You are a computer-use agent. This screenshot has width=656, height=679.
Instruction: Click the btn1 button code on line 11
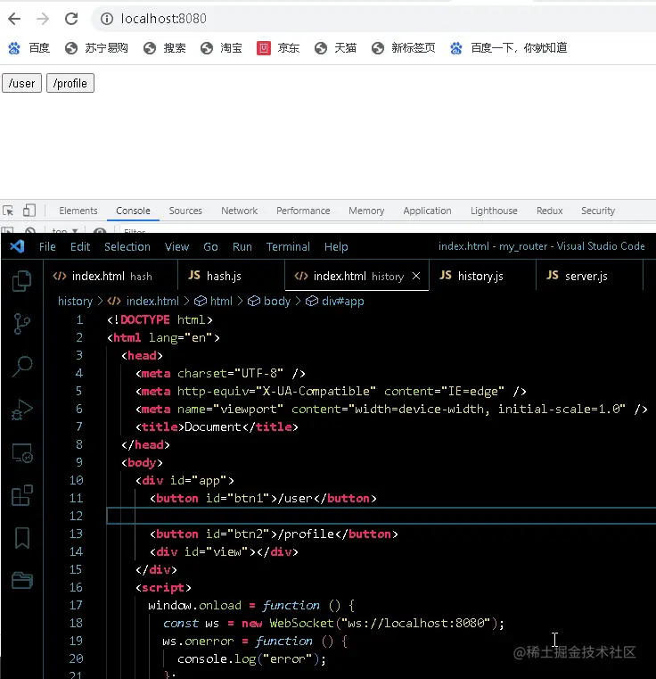pyautogui.click(x=263, y=499)
